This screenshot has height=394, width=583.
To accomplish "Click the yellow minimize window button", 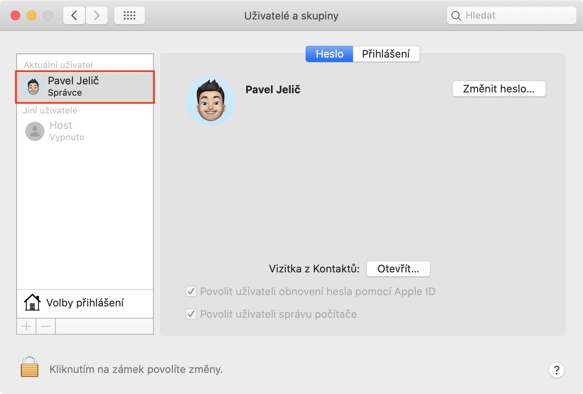I will click(x=32, y=16).
